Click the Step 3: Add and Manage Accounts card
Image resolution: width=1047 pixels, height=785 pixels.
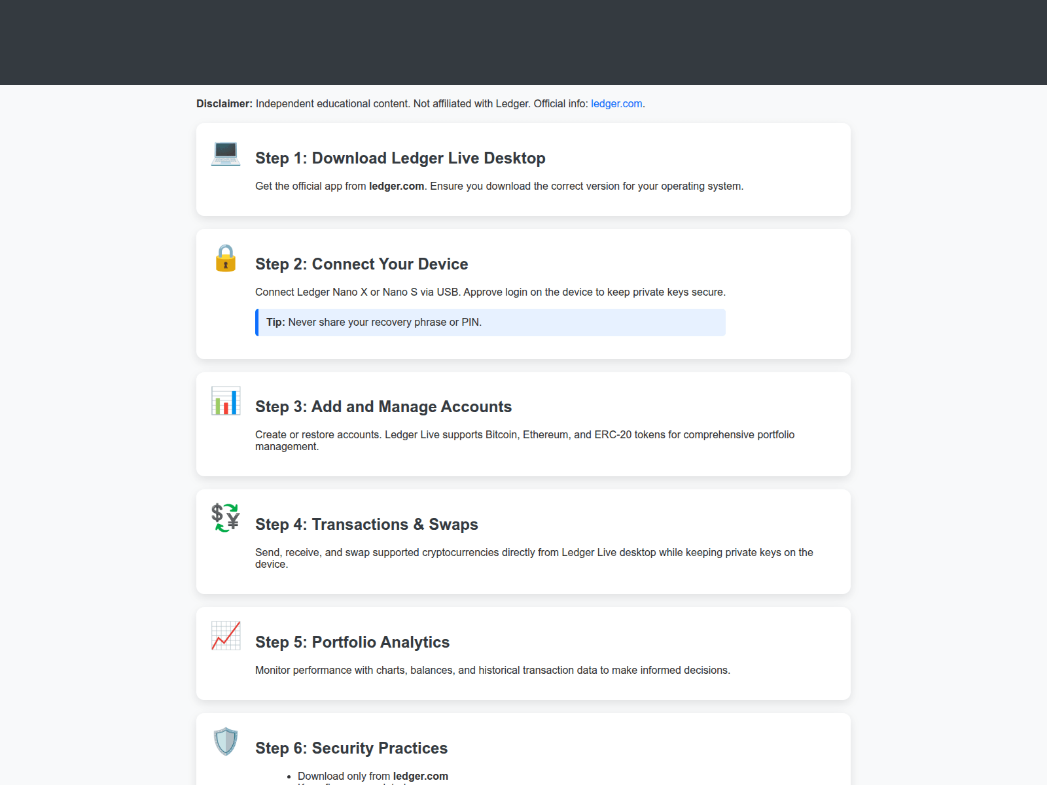pos(523,424)
